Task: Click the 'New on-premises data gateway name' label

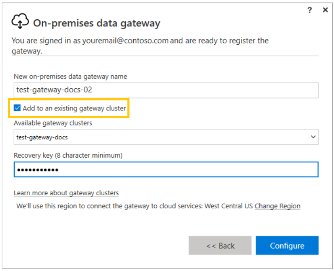Action: coord(70,76)
